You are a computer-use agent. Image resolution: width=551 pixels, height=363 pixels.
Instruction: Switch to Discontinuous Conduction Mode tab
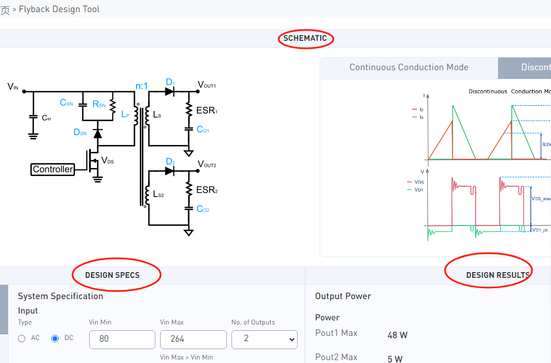click(x=525, y=68)
